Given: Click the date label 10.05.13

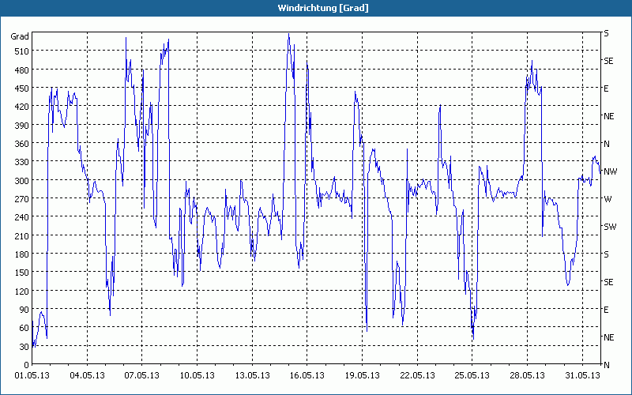Looking at the screenshot, I should pos(197,376).
